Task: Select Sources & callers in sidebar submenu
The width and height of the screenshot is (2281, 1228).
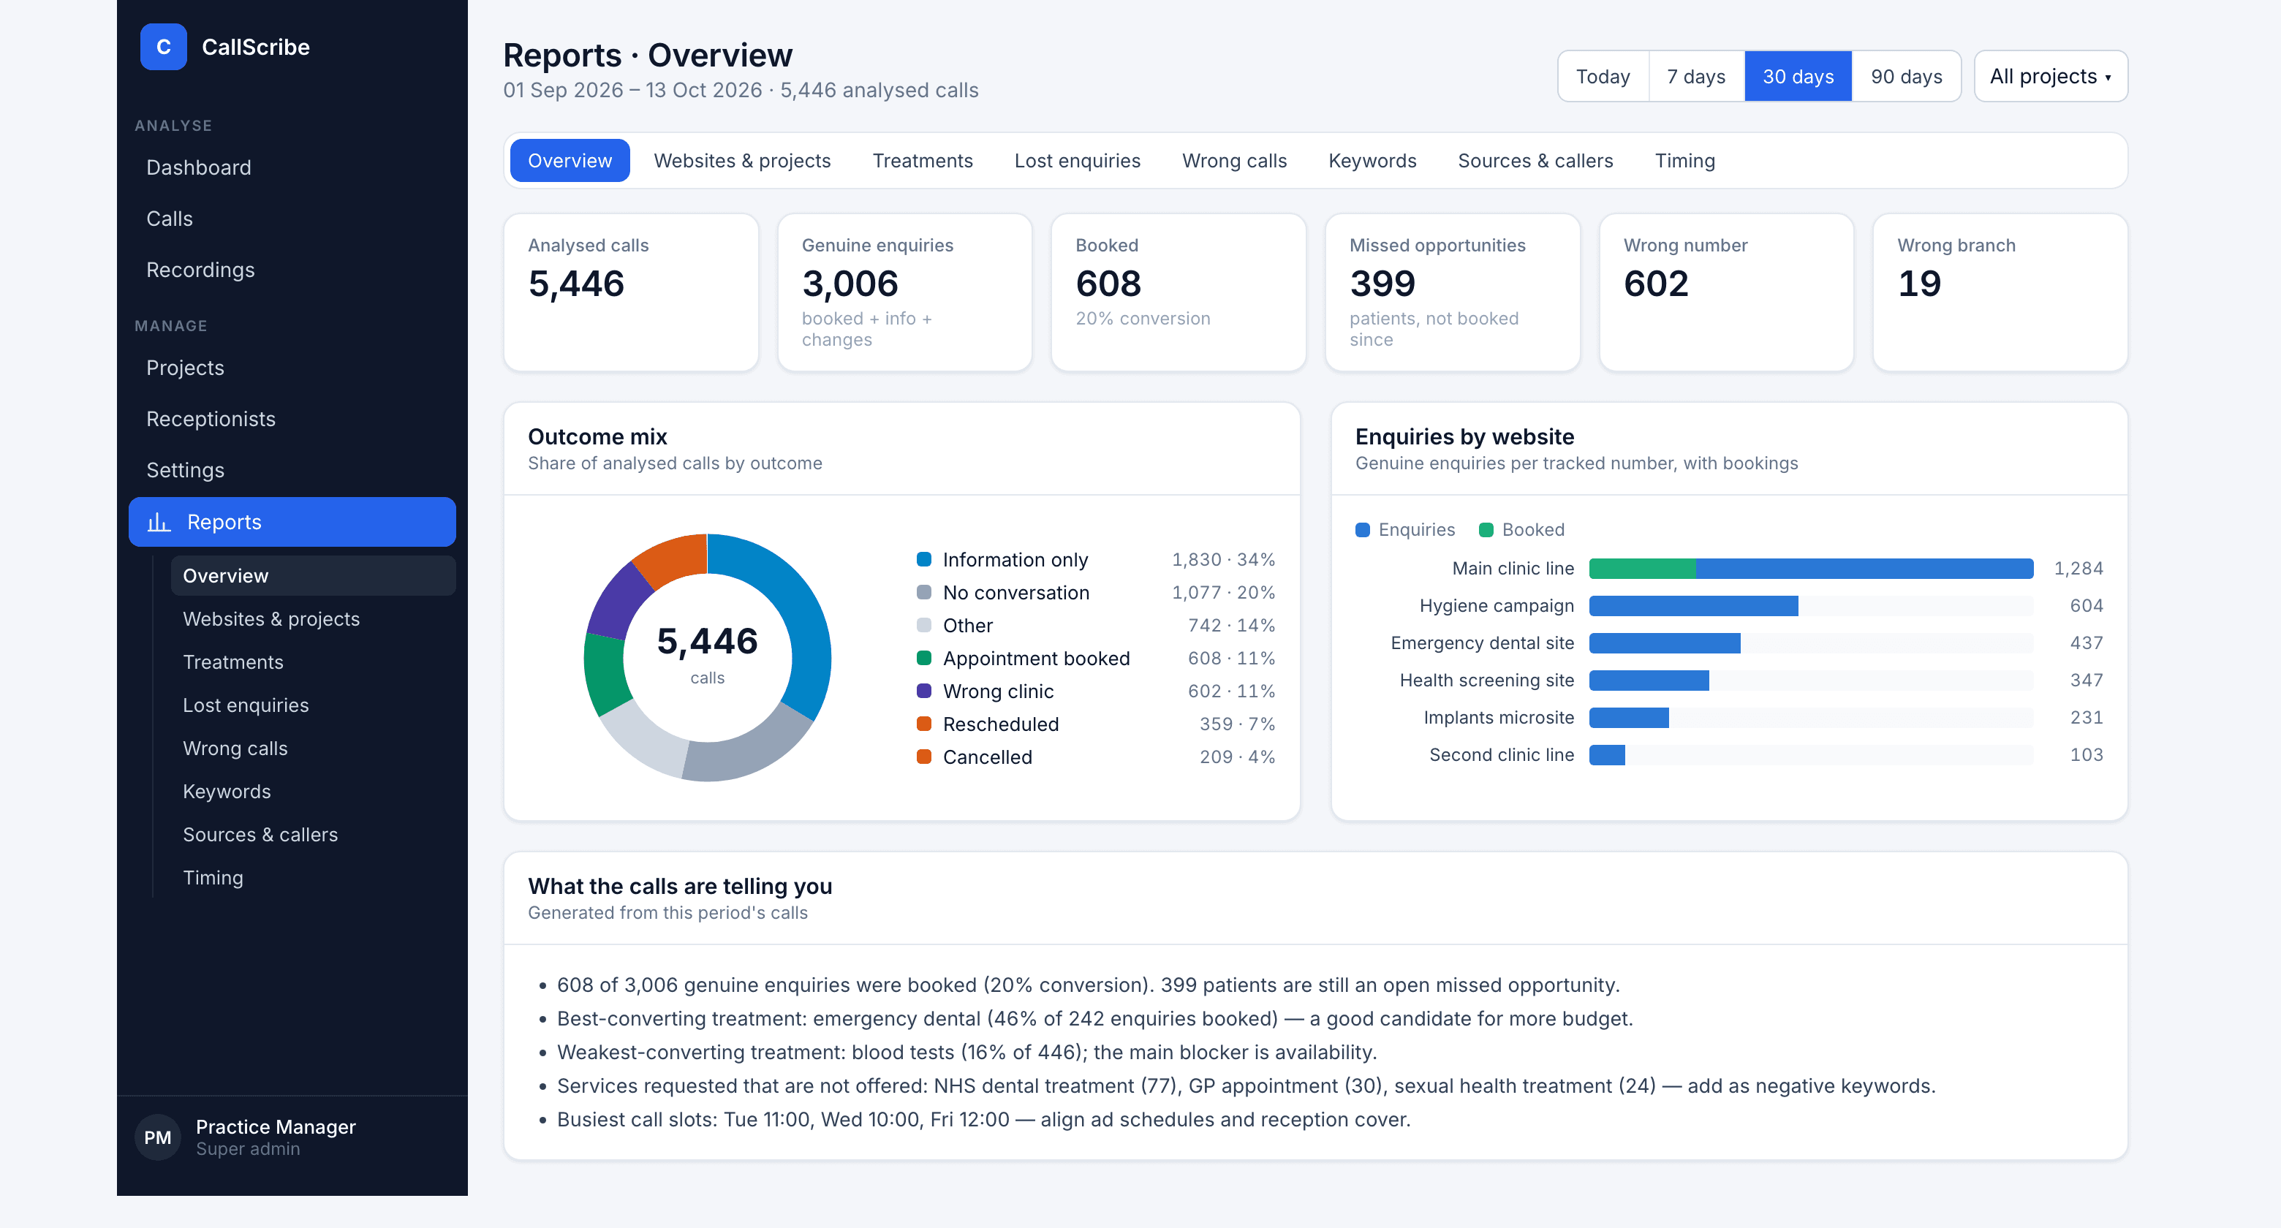Action: [313, 835]
